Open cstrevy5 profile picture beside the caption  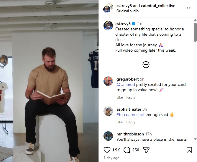coord(108,26)
